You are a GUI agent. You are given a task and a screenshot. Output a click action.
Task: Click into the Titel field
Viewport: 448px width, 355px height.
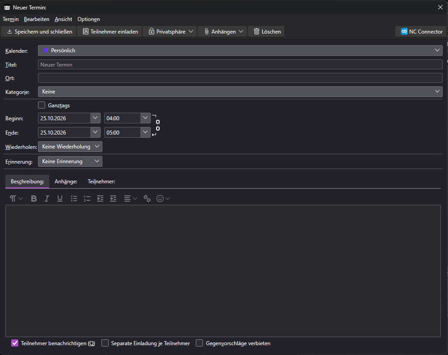coord(240,64)
